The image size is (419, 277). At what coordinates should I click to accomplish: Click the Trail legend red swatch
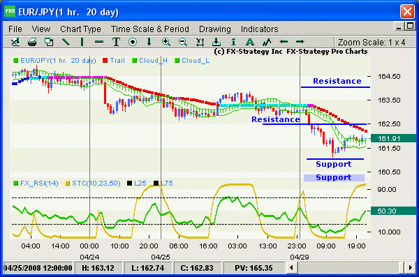(105, 61)
